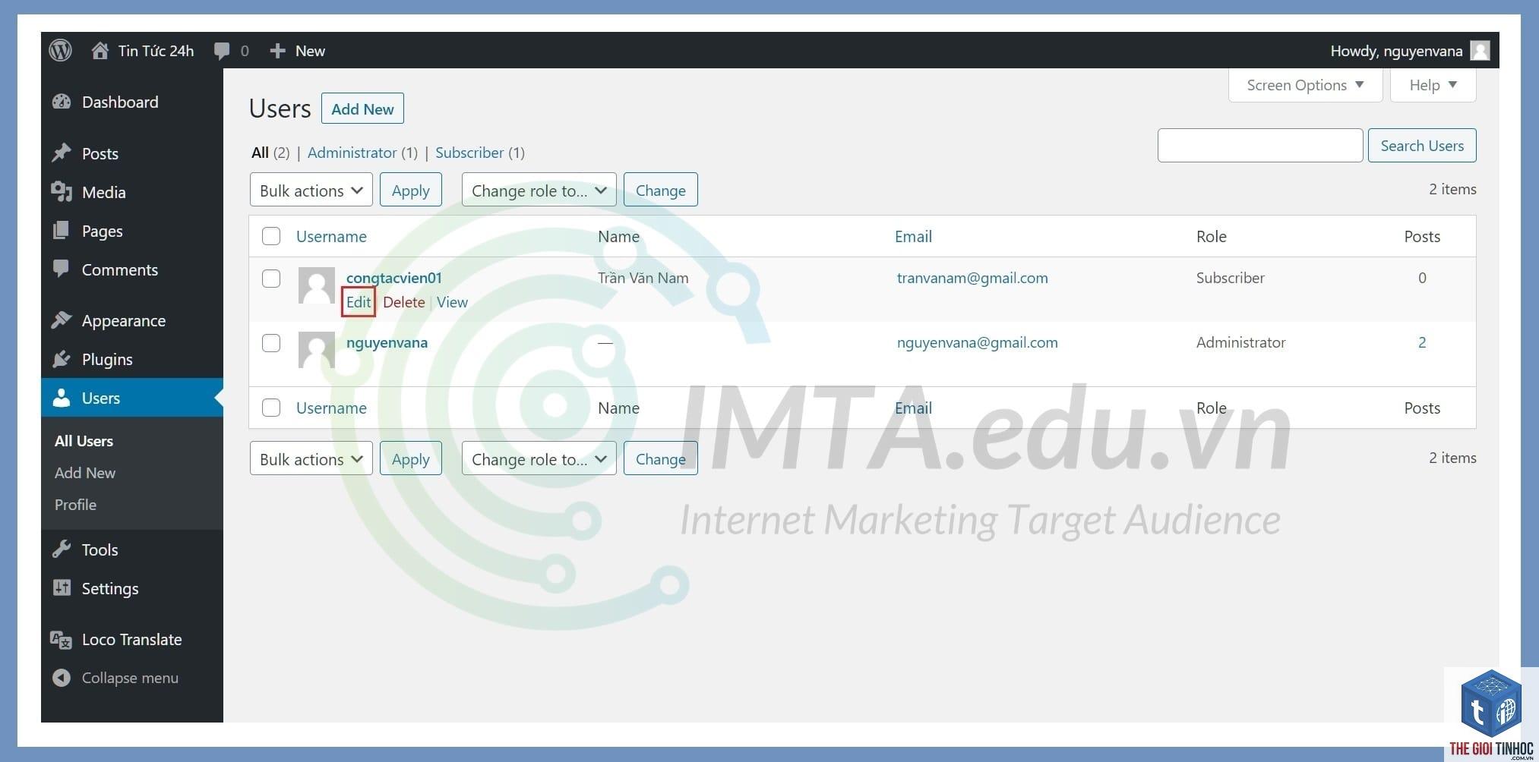
Task: Click the Posts pushpin icon
Action: coord(62,153)
